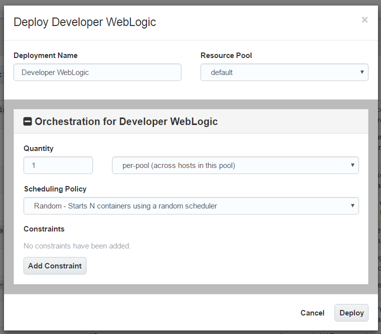Focus the Deployment Name text field
Image resolution: width=381 pixels, height=334 pixels.
click(x=97, y=72)
